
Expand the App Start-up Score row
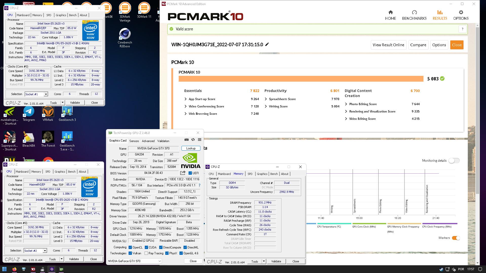186,99
